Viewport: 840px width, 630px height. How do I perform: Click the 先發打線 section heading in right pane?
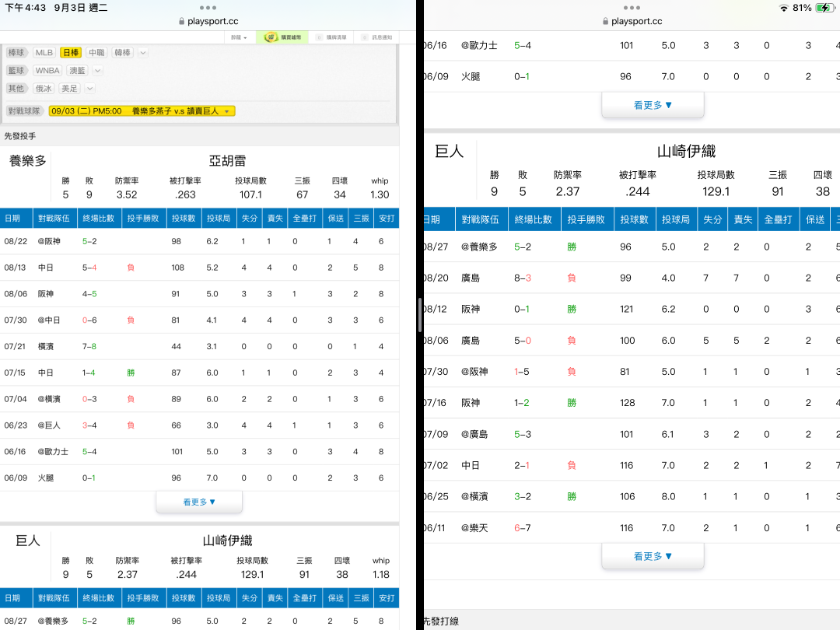(442, 621)
